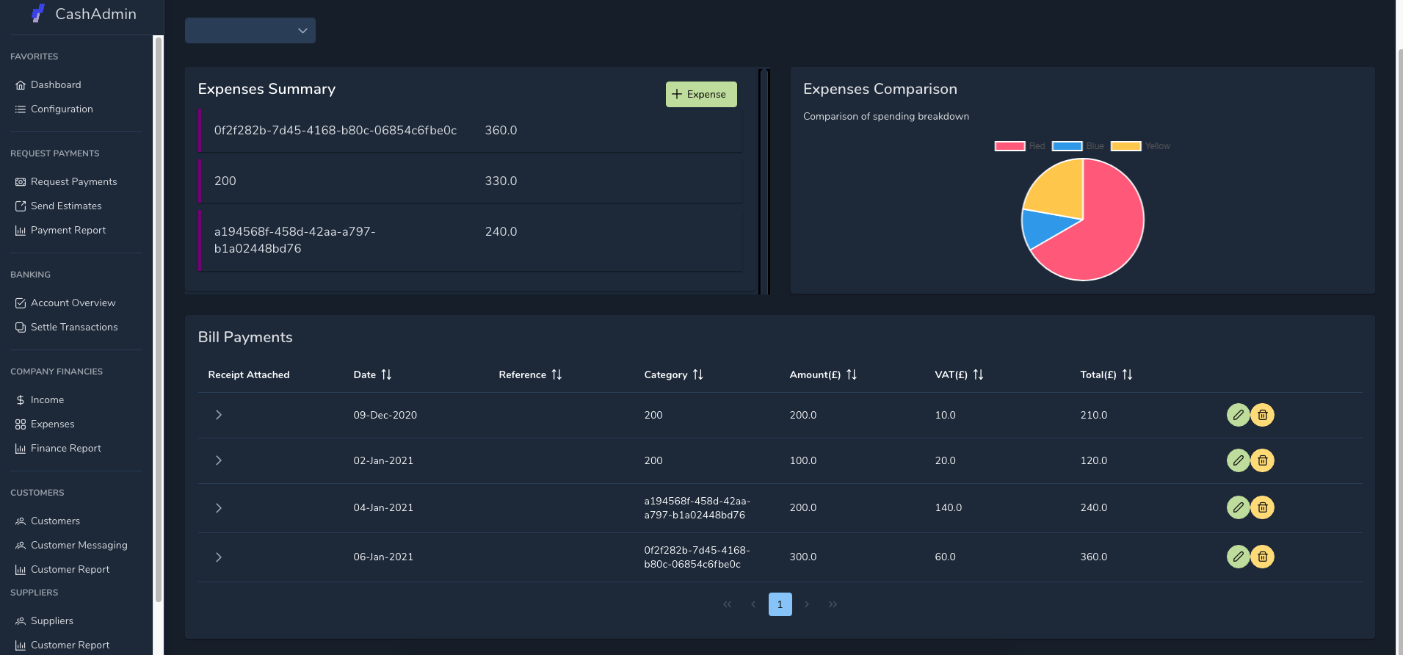This screenshot has height=655, width=1403.
Task: Click the pencil icon for 04-Jan-2021
Action: point(1238,507)
